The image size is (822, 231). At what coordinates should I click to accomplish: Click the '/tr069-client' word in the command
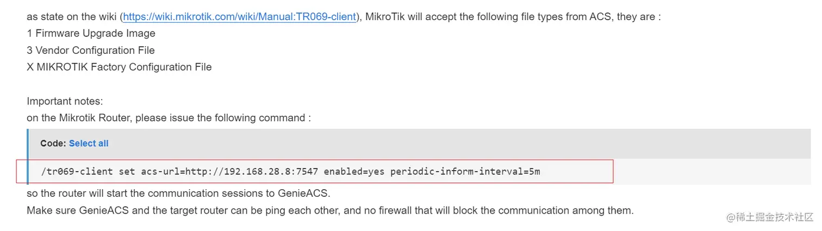tap(77, 172)
